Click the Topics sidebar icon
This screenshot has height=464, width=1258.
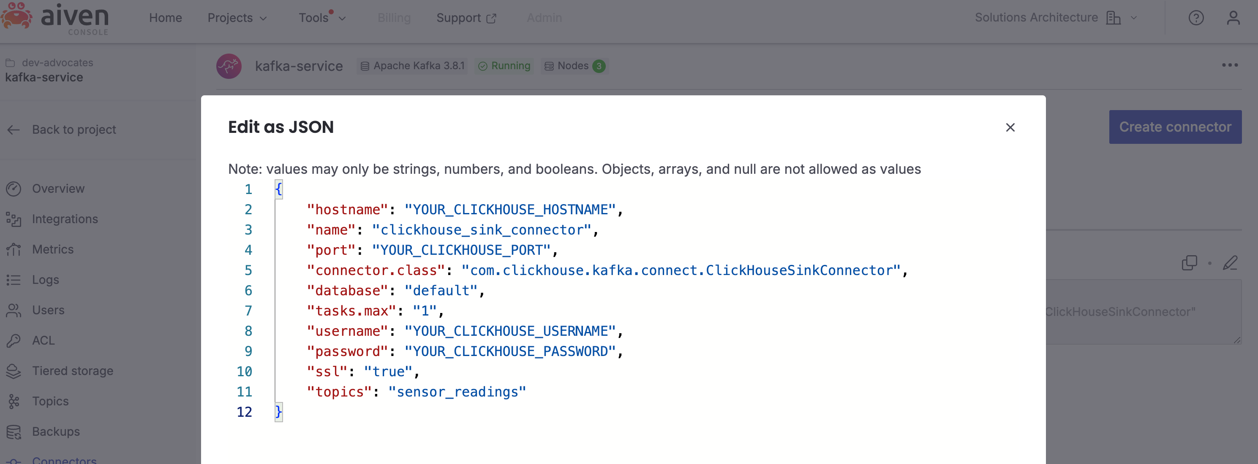[x=14, y=402]
